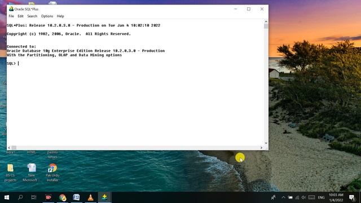361x203 pixels.
Task: Show hidden system tray icons
Action: [x=283, y=197]
